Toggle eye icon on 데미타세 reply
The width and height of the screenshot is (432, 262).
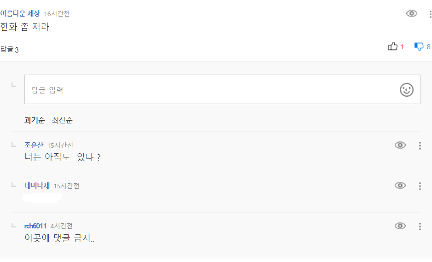click(x=400, y=186)
